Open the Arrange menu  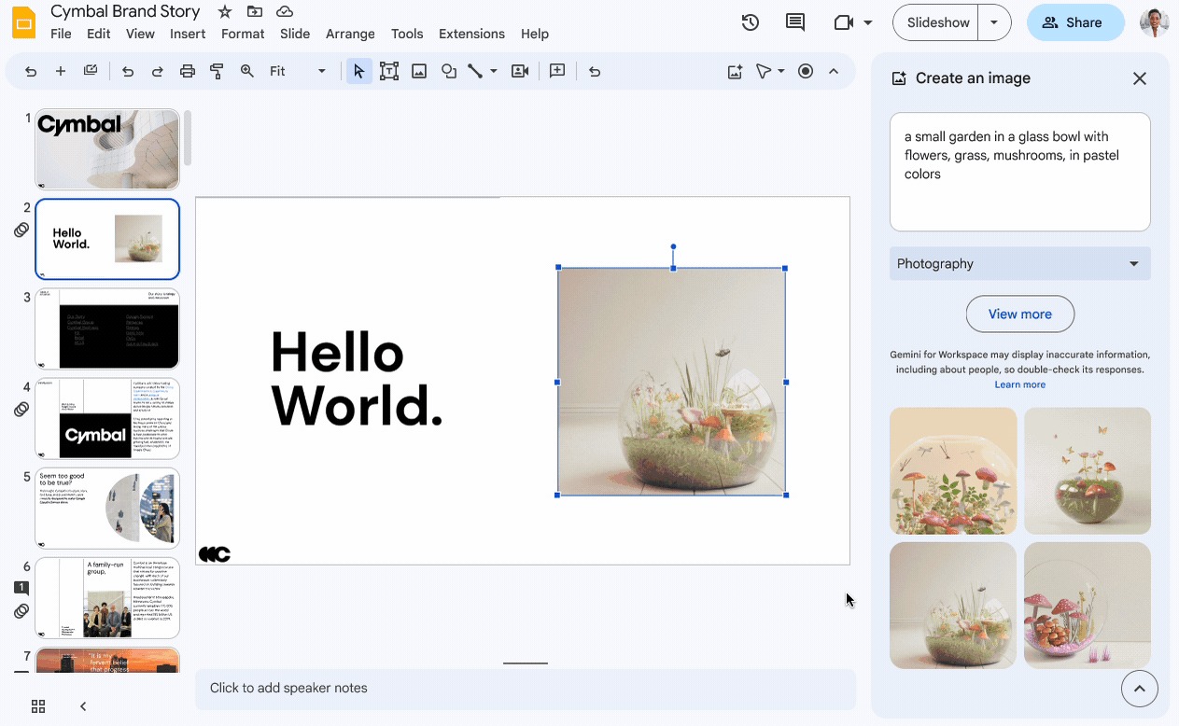[x=350, y=34]
